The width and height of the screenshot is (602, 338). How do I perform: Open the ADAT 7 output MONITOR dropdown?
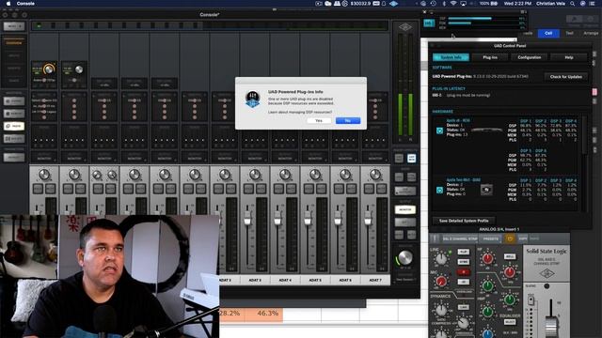[x=375, y=158]
